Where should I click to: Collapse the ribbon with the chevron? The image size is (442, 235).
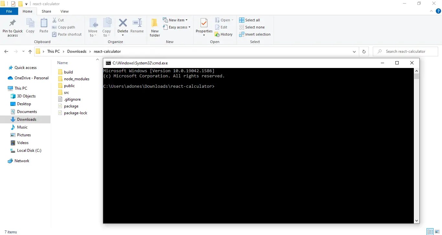click(431, 11)
